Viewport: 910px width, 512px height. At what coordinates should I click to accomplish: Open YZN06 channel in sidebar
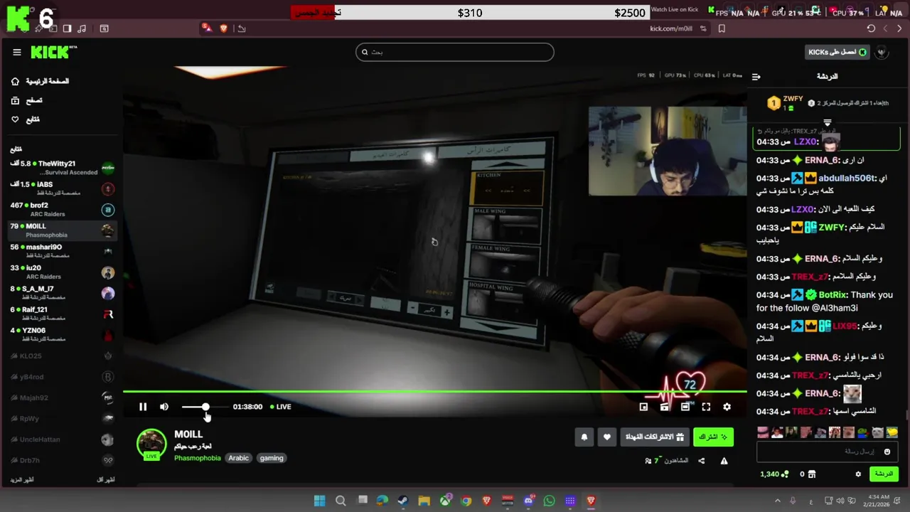pyautogui.click(x=63, y=334)
